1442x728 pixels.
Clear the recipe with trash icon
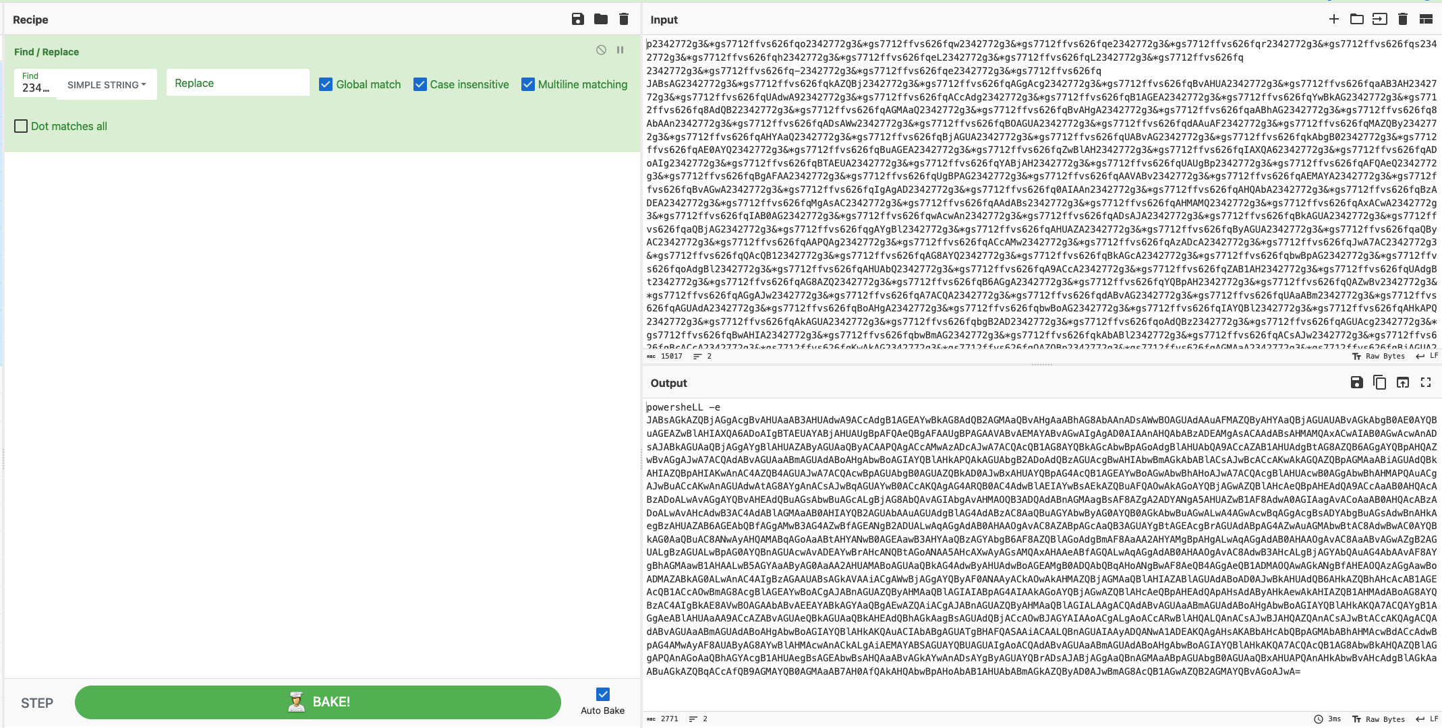point(624,19)
